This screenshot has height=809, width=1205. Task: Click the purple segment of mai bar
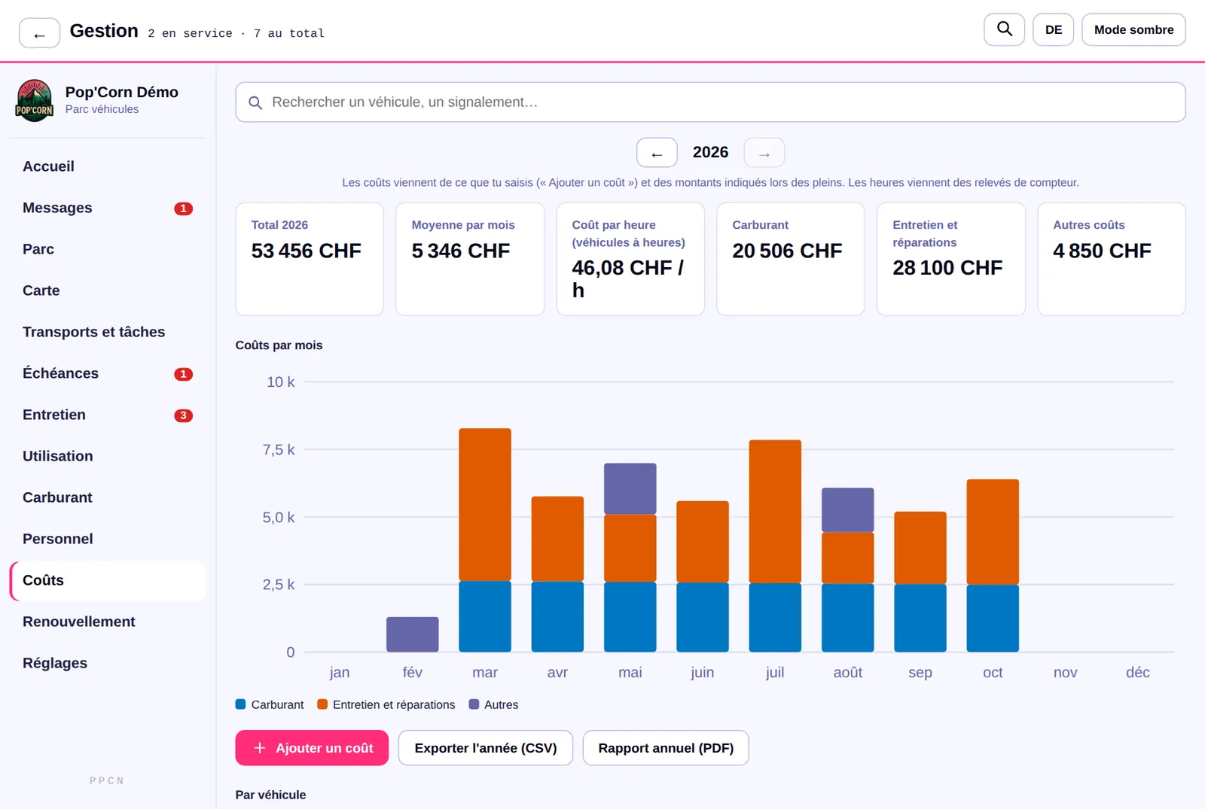click(630, 489)
